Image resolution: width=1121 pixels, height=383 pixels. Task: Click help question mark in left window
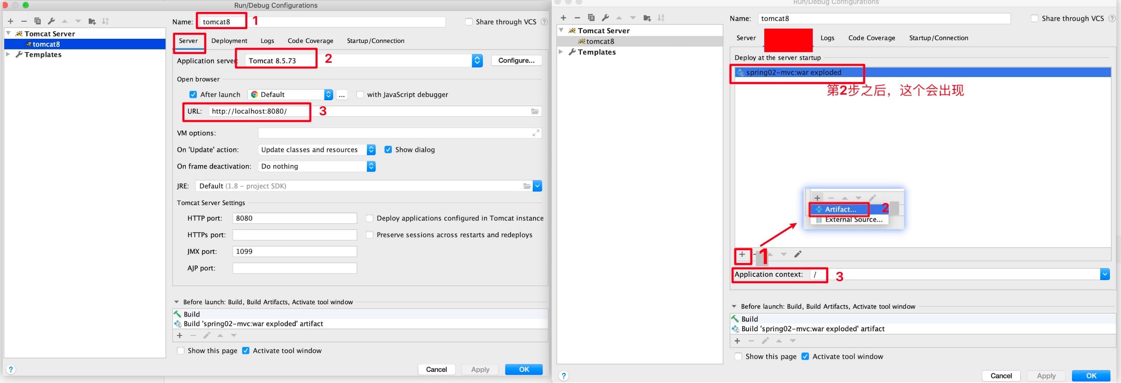point(11,370)
